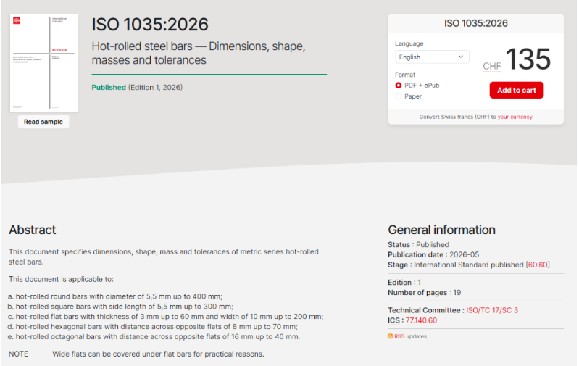579x366 pixels.
Task: Click the hot-rolled octagonal bars list item
Action: tap(154, 337)
